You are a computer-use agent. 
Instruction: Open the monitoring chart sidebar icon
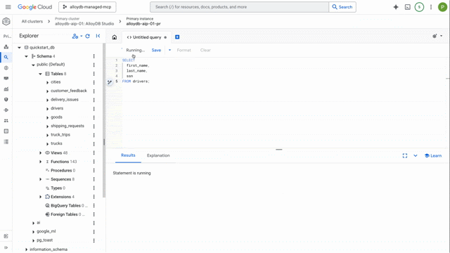point(6,89)
